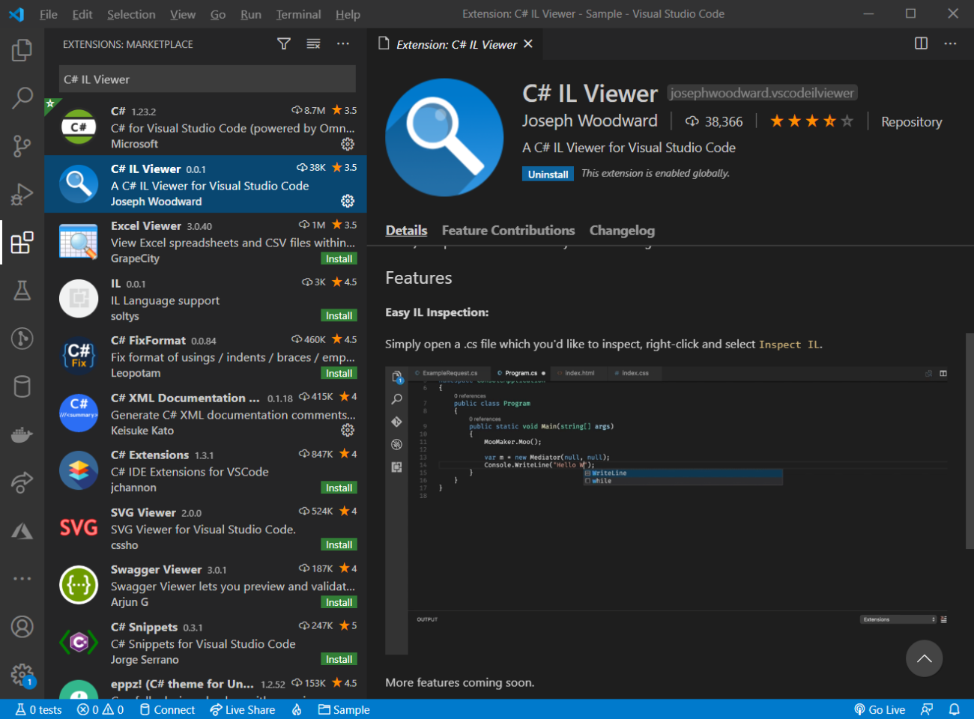The height and width of the screenshot is (719, 974).
Task: Open Run and Debug view
Action: tap(22, 194)
